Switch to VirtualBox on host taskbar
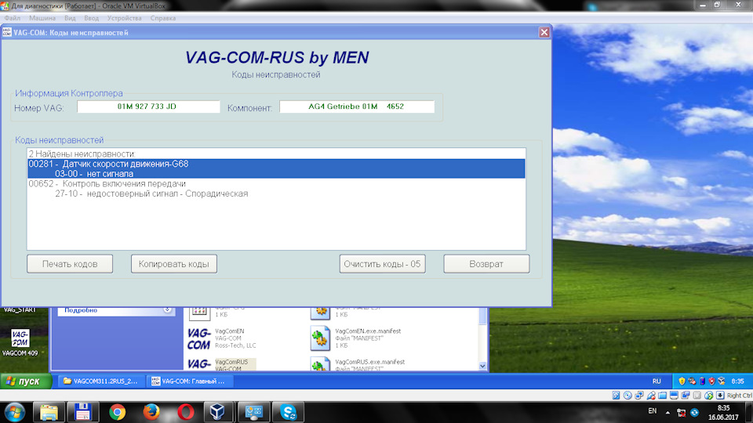 click(x=217, y=412)
